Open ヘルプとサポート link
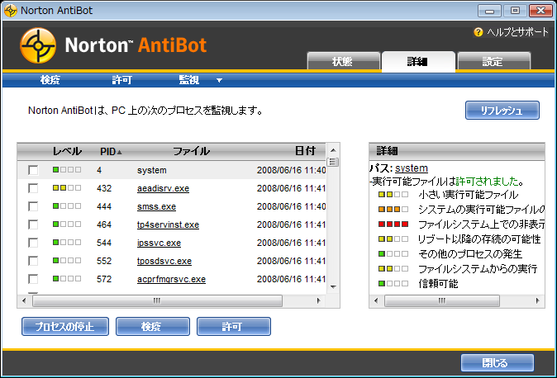This screenshot has width=557, height=378. (518, 32)
